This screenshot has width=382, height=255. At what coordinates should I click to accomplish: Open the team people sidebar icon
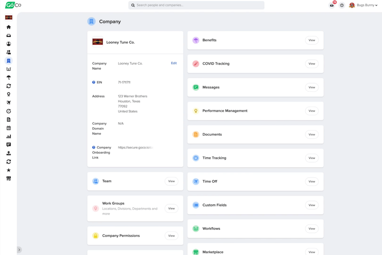(9, 52)
